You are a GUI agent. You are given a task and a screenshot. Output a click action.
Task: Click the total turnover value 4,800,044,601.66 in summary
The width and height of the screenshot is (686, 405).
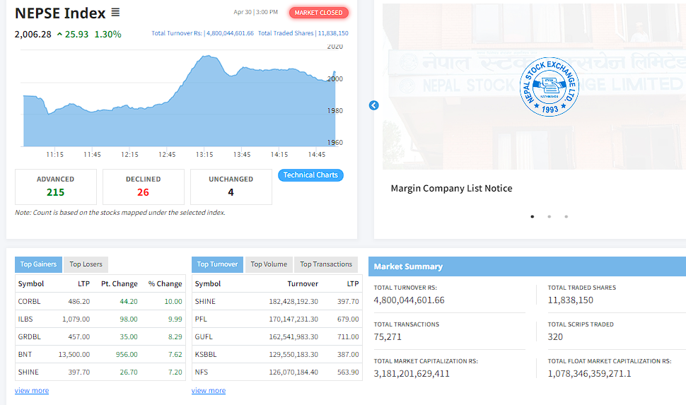point(409,300)
